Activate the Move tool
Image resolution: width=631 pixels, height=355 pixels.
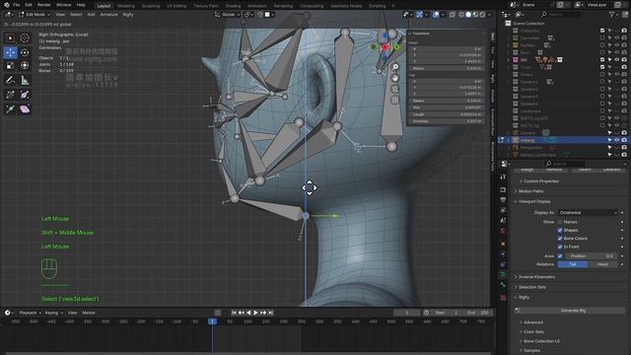coord(11,52)
